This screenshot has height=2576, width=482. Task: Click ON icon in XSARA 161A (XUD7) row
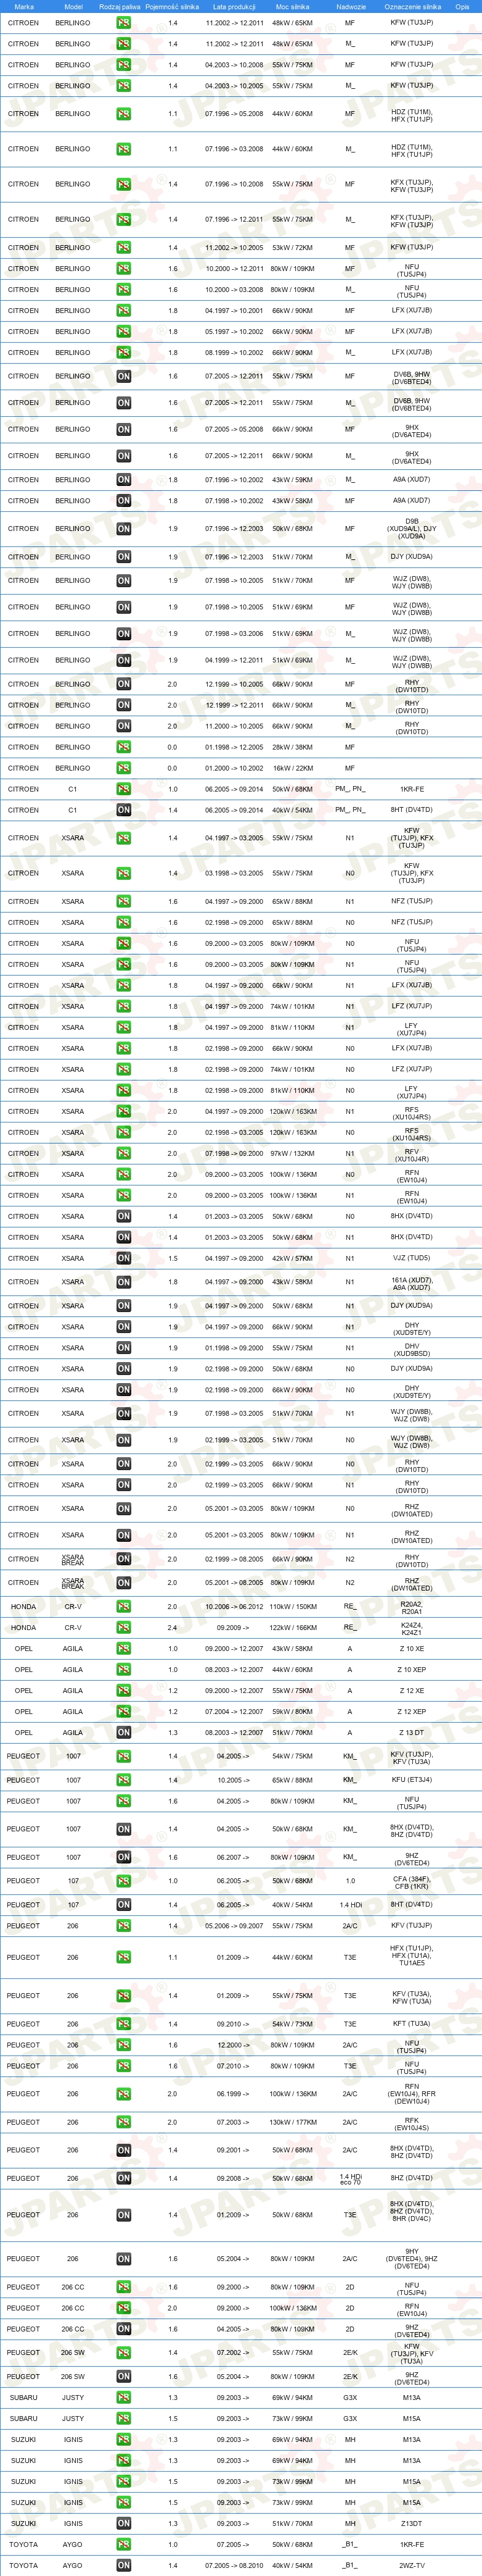[124, 1282]
